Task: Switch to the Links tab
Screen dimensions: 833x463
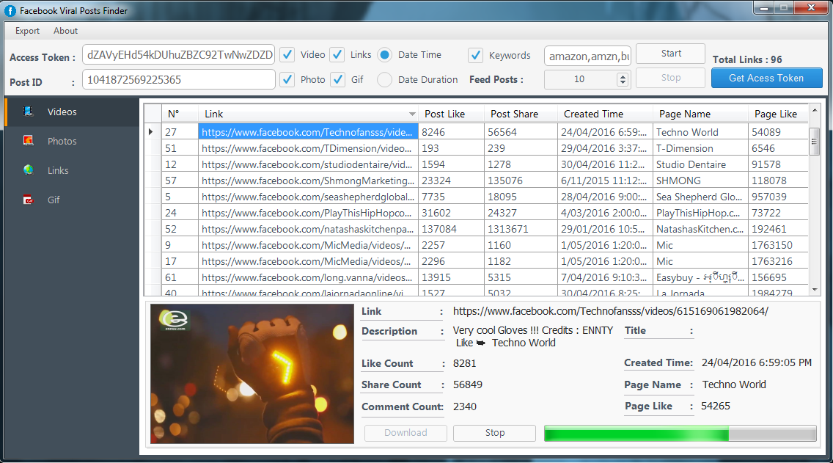Action: click(x=72, y=170)
